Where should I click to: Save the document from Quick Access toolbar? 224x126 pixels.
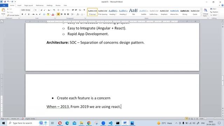[x=5, y=1]
